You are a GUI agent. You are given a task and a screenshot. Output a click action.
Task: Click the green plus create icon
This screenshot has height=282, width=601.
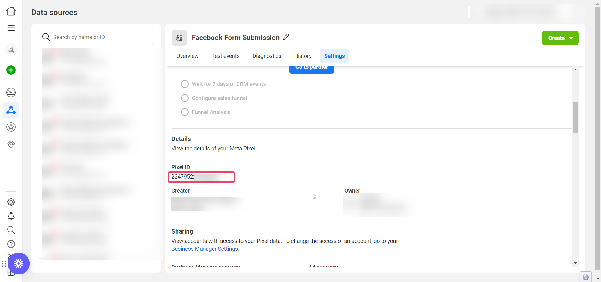[x=11, y=70]
